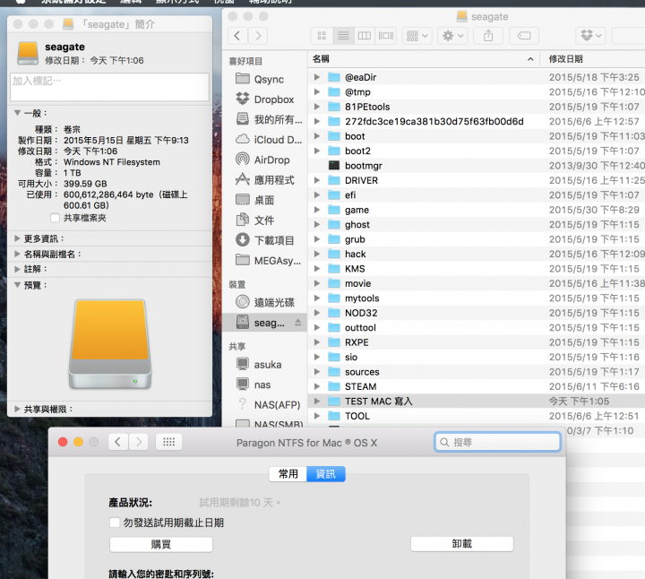This screenshot has height=579, width=645.
Task: Go back in Paragon preferences window
Action: point(118,442)
